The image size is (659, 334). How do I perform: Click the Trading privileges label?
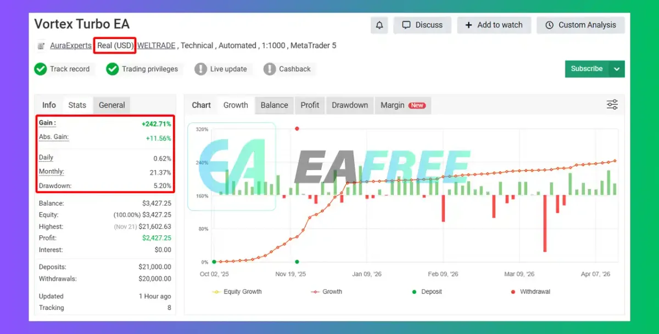tap(150, 69)
